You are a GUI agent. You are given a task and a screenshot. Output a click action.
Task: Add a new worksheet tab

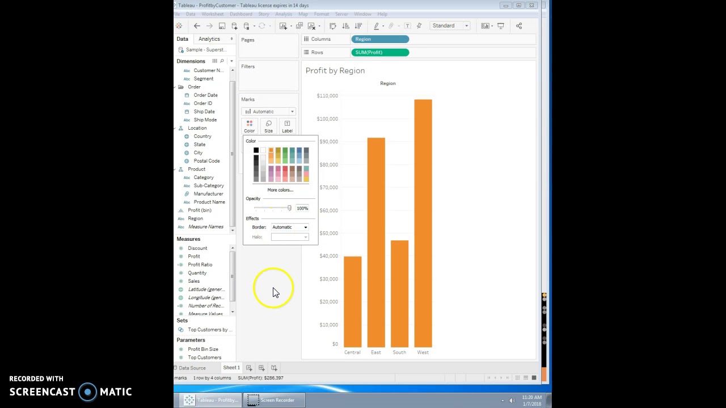(249, 368)
